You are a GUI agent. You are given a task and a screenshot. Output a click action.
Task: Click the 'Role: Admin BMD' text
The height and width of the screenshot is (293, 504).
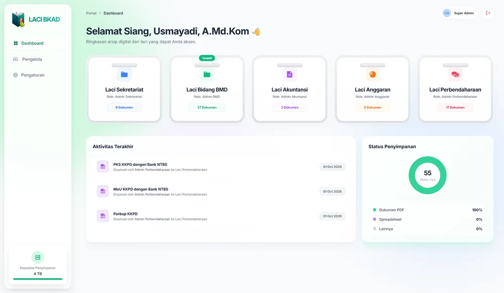207,97
